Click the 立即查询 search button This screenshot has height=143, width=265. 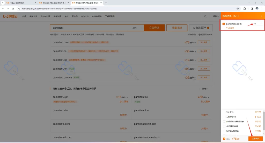(x=154, y=28)
